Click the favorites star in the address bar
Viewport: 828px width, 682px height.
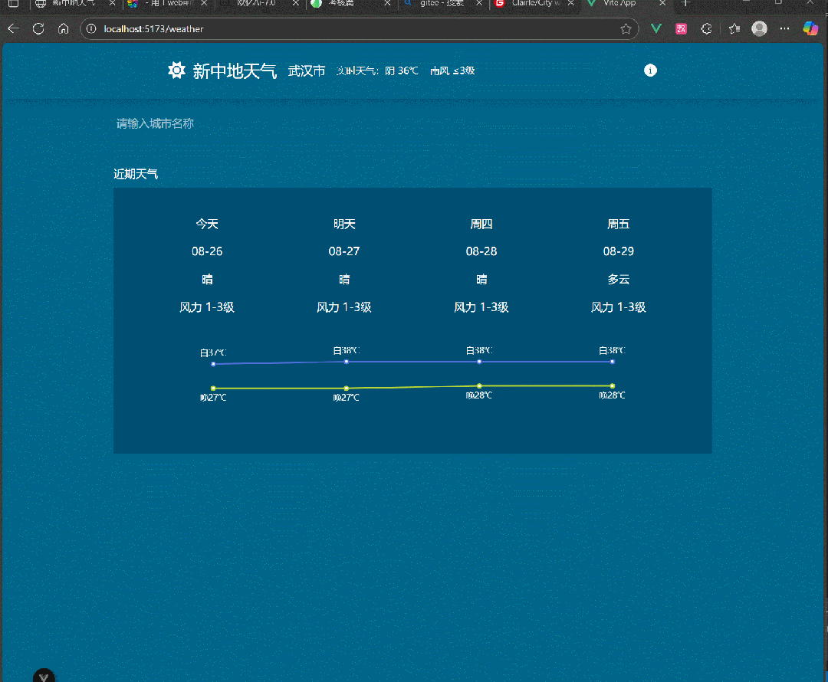626,28
